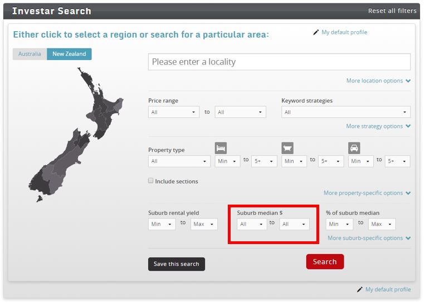The width and height of the screenshot is (425, 303).
Task: Open bedrooms 5+ maximum dropdown
Action: click(x=264, y=161)
